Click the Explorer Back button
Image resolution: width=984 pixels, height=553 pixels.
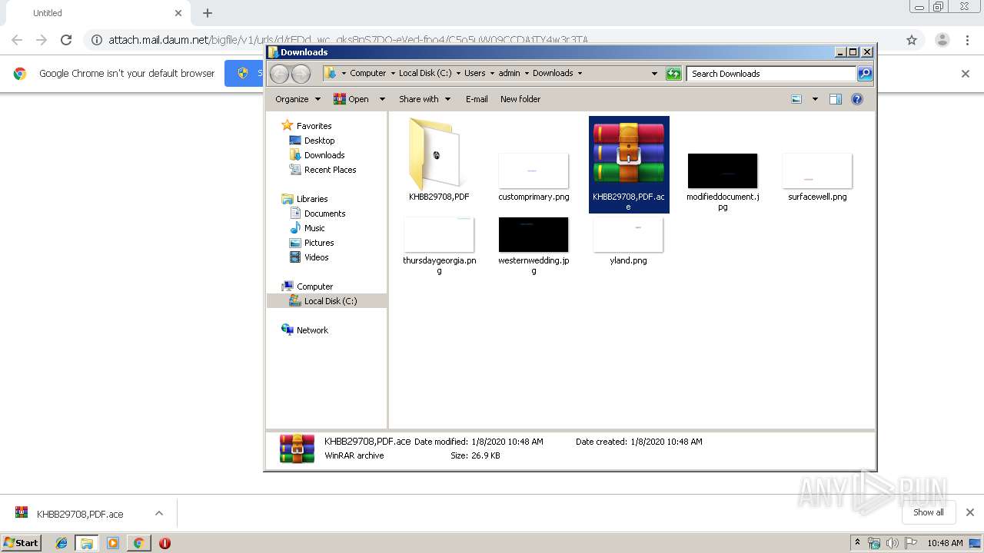(279, 74)
